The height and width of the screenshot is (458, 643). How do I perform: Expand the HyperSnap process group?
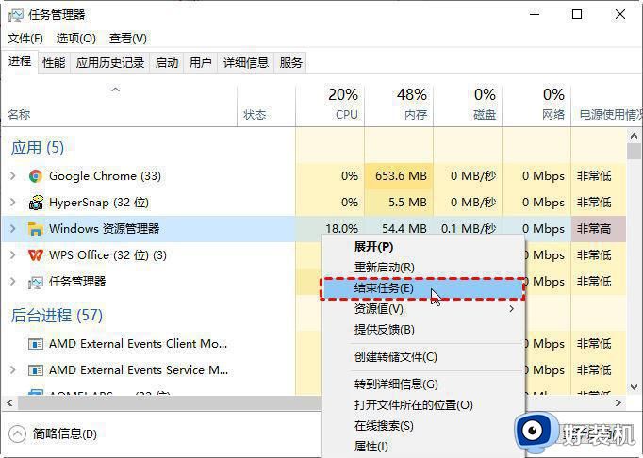tap(12, 203)
